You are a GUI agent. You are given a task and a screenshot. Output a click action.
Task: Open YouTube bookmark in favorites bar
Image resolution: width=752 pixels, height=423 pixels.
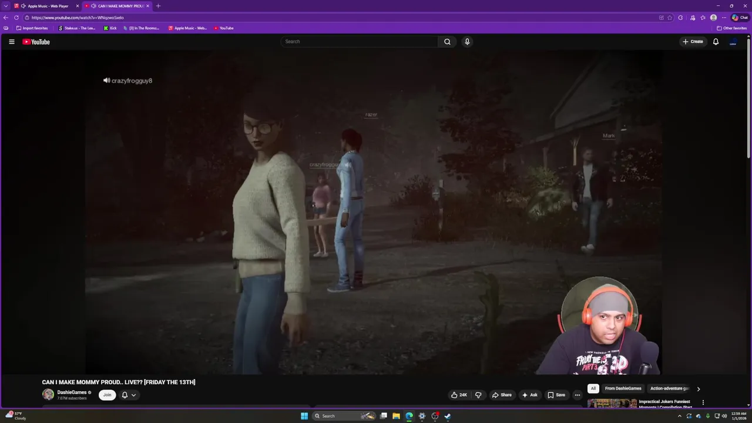224,28
